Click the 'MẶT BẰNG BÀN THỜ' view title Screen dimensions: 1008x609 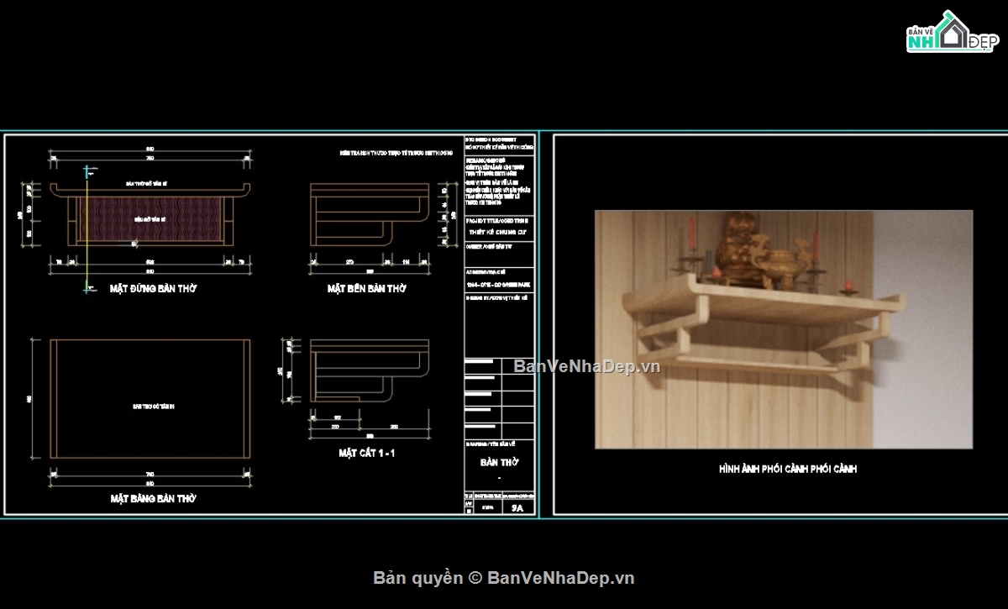tap(153, 498)
